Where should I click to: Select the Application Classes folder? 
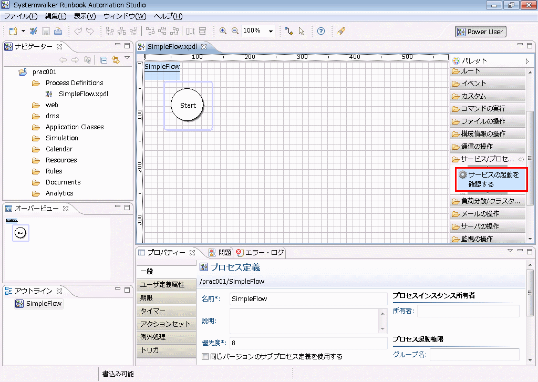pos(75,127)
